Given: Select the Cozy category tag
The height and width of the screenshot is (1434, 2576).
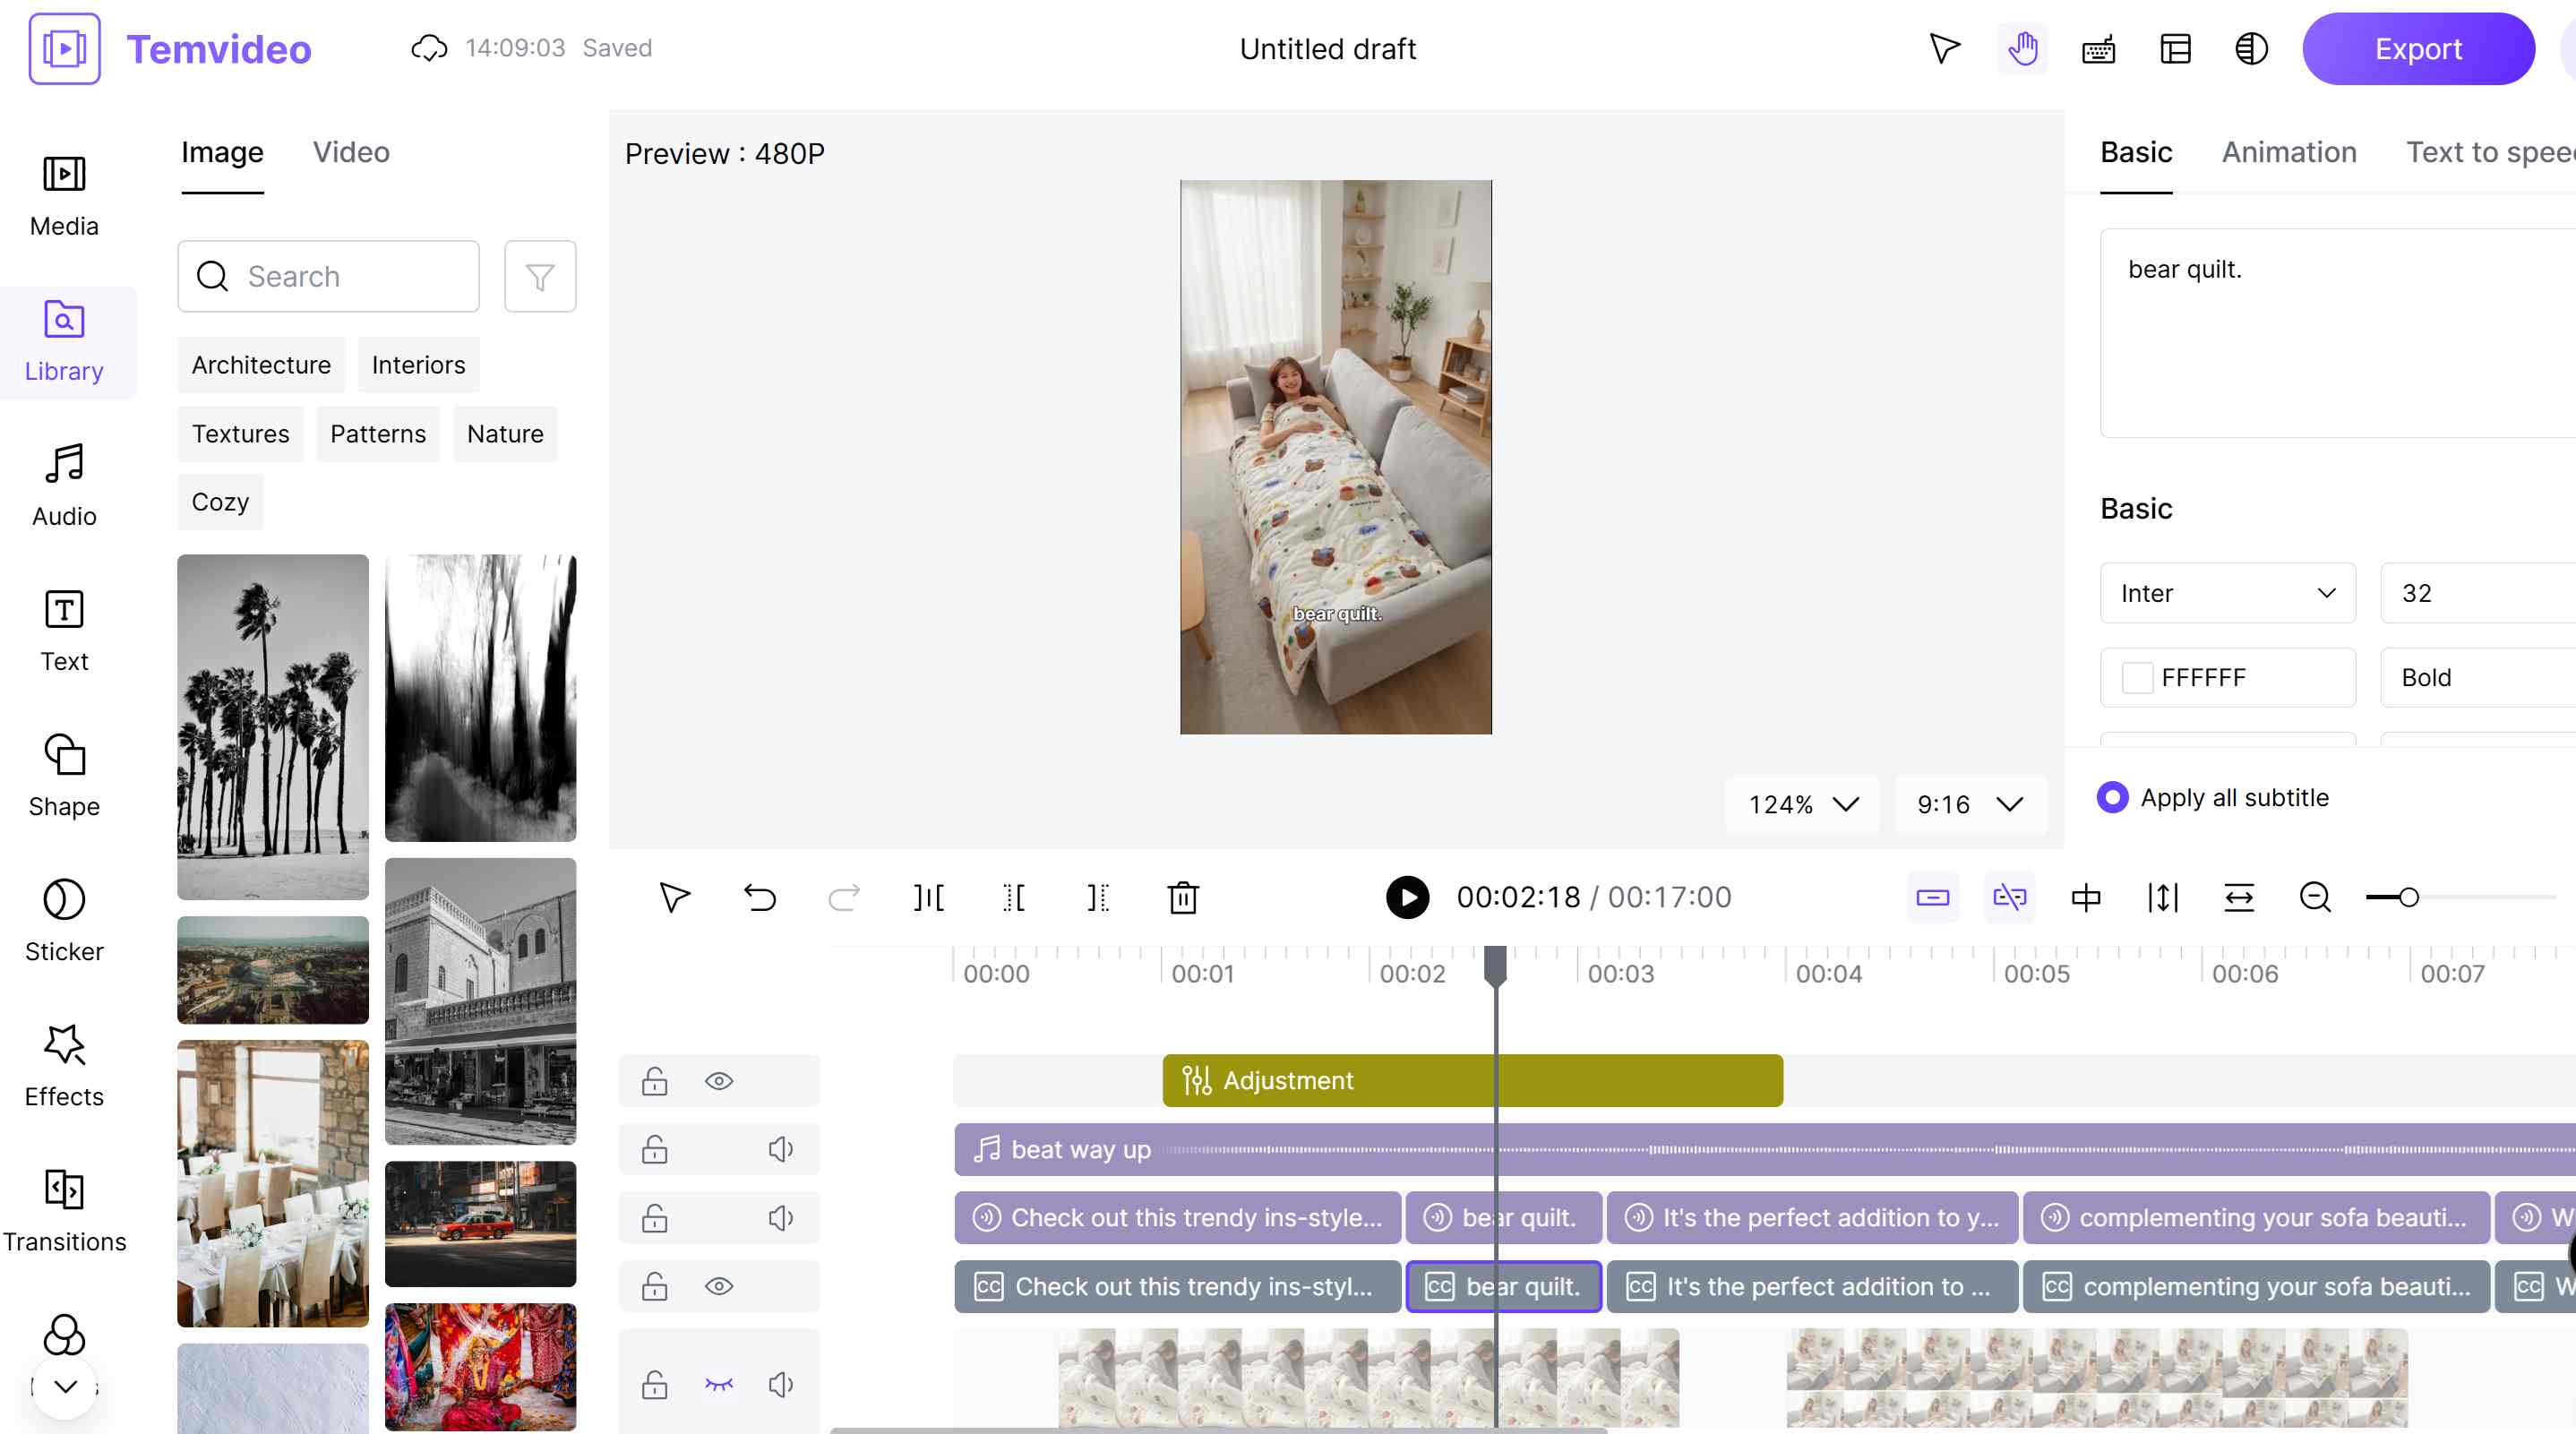Looking at the screenshot, I should (220, 502).
